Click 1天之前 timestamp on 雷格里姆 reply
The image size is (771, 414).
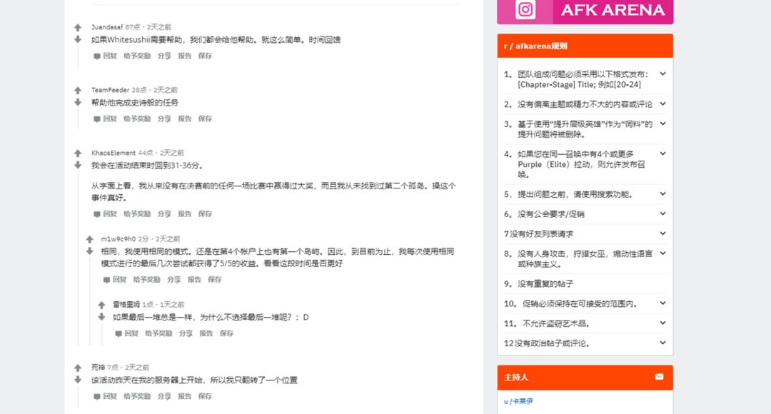coord(172,305)
